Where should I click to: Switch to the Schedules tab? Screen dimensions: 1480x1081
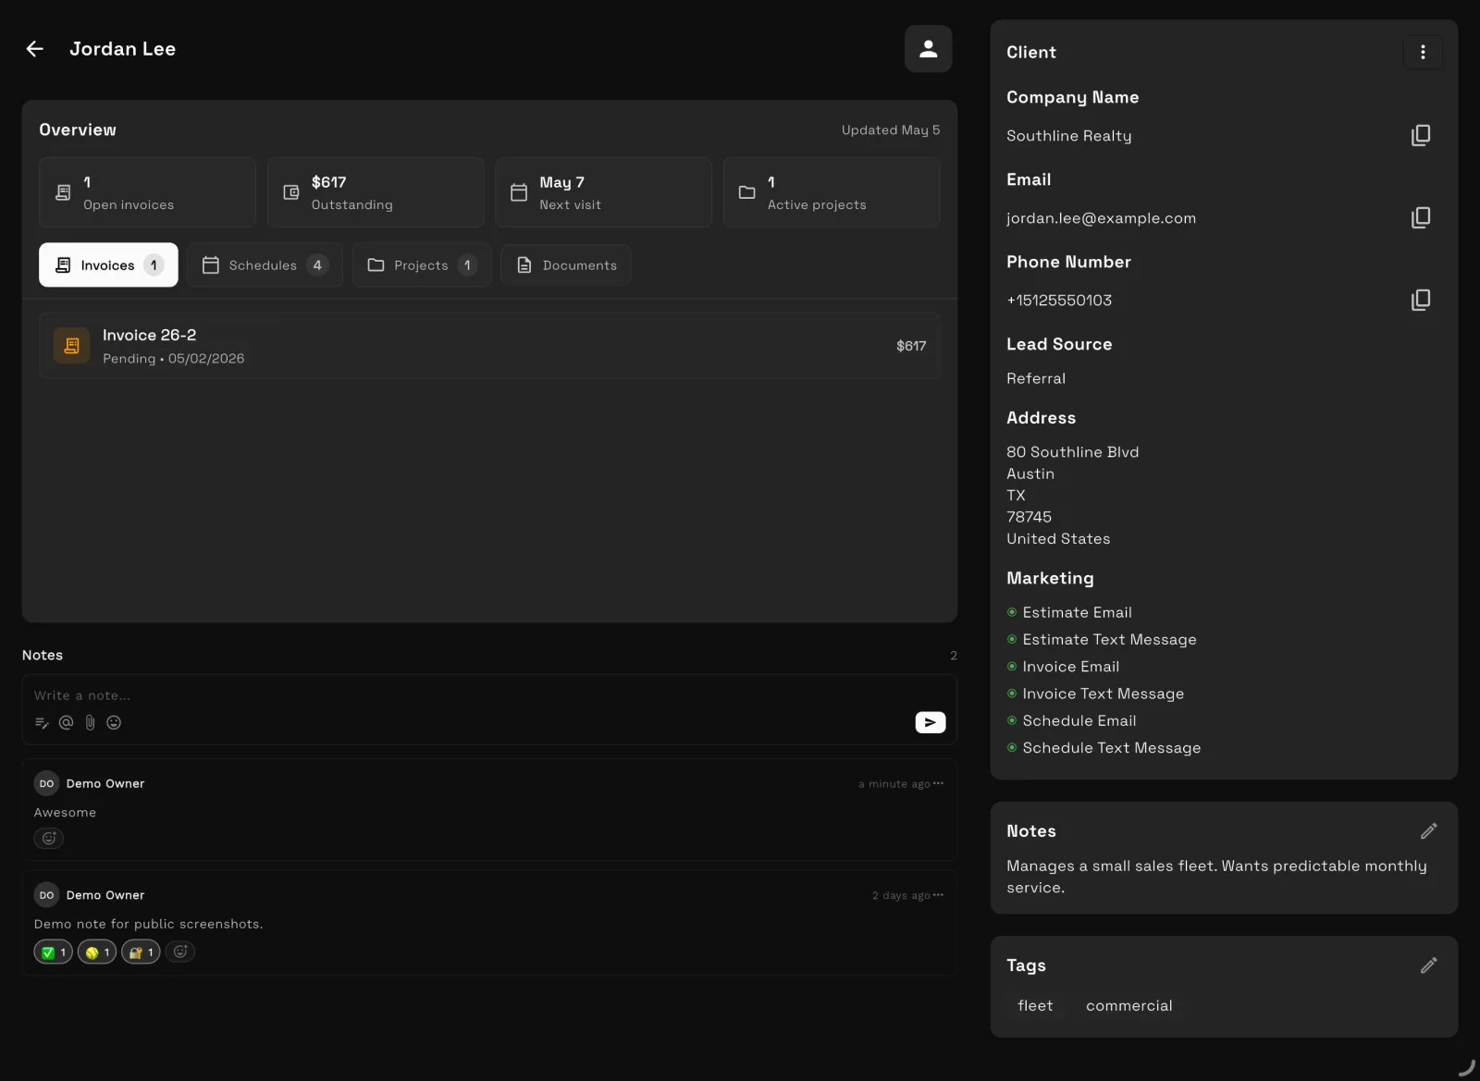[265, 265]
